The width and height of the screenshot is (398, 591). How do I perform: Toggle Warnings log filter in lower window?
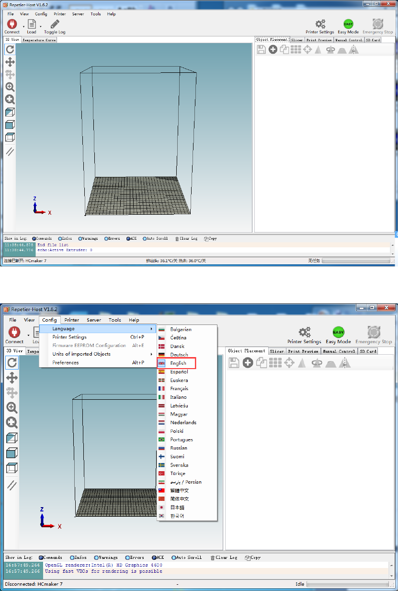106,557
